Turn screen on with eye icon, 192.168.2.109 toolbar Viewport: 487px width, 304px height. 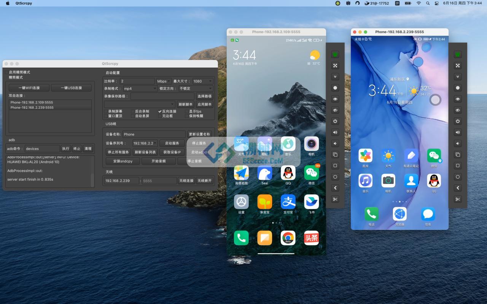tap(335, 99)
